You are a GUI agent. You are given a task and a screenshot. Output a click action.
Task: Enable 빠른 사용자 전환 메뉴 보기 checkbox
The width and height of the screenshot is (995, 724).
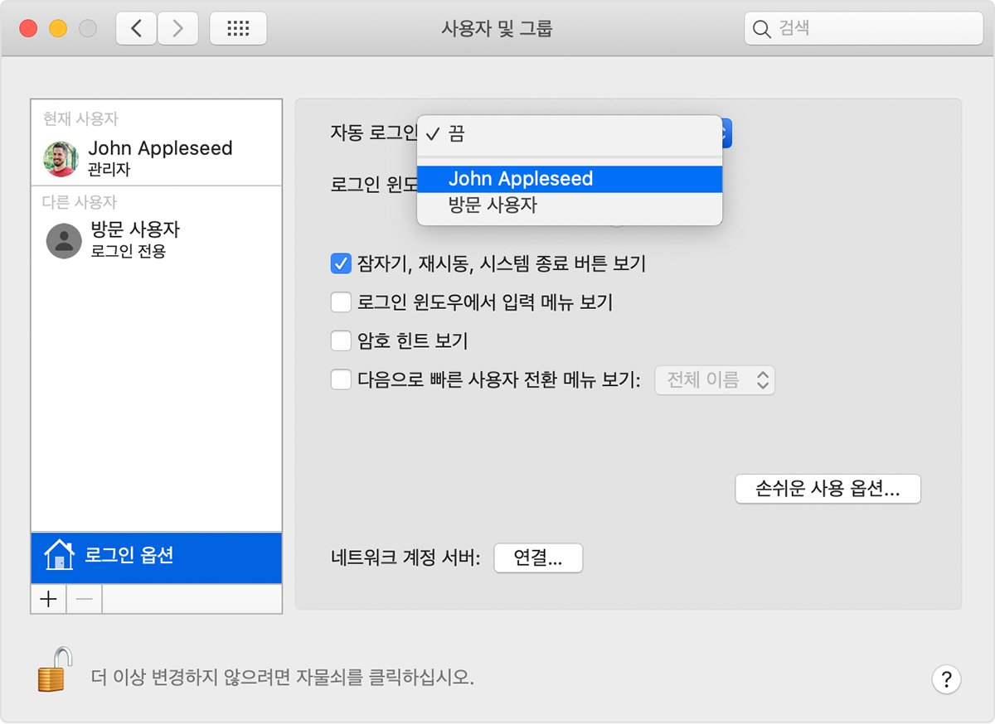pyautogui.click(x=341, y=380)
